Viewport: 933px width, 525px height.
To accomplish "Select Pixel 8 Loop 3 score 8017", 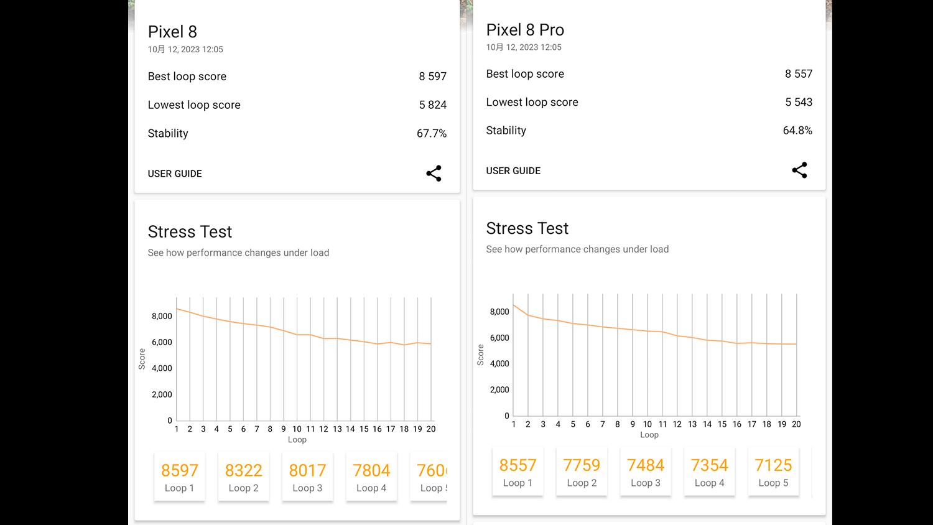I will coord(307,476).
